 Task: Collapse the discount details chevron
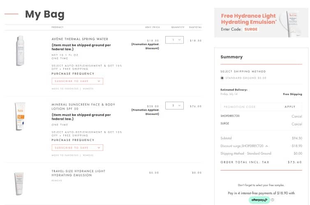(x=266, y=146)
